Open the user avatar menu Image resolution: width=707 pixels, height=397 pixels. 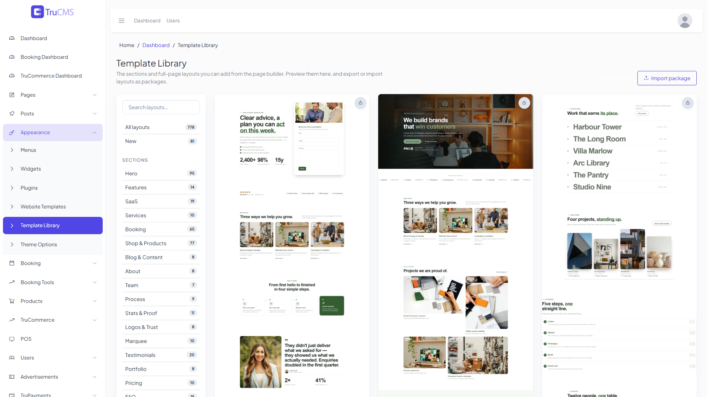[x=685, y=21]
